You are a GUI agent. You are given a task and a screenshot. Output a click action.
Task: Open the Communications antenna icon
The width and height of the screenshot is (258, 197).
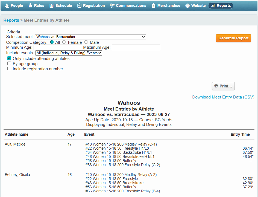[112, 5]
